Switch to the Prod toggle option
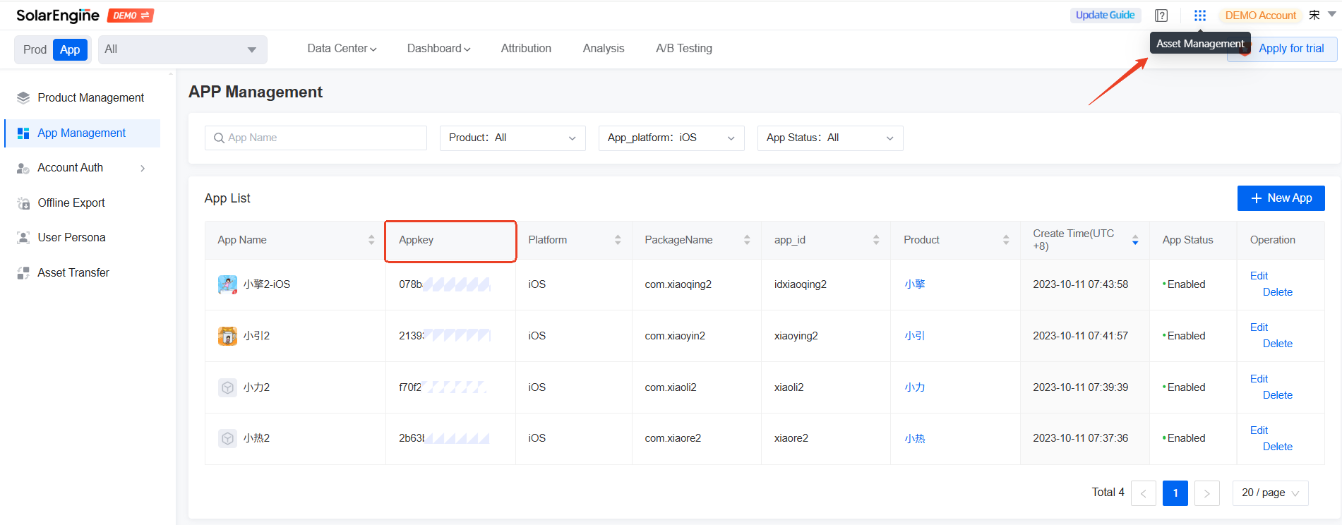The image size is (1342, 525). (x=35, y=49)
